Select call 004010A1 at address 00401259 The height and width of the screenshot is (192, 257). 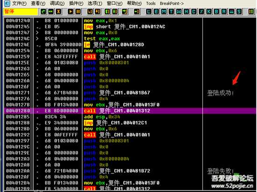[x=117, y=57]
